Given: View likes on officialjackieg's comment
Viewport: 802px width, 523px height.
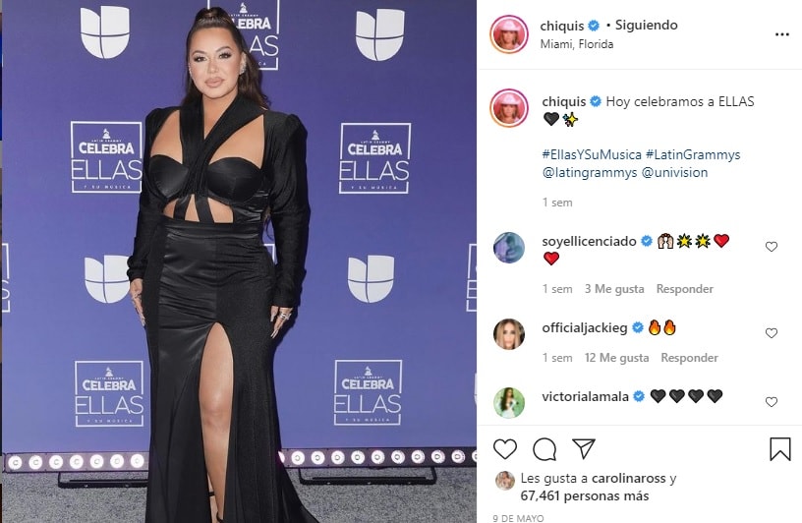Looking at the screenshot, I should tap(616, 358).
